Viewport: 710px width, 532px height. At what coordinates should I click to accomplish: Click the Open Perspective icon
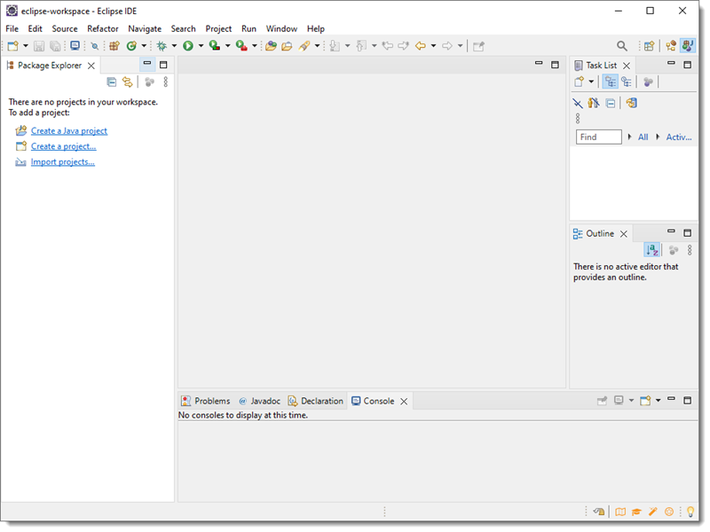pos(650,46)
